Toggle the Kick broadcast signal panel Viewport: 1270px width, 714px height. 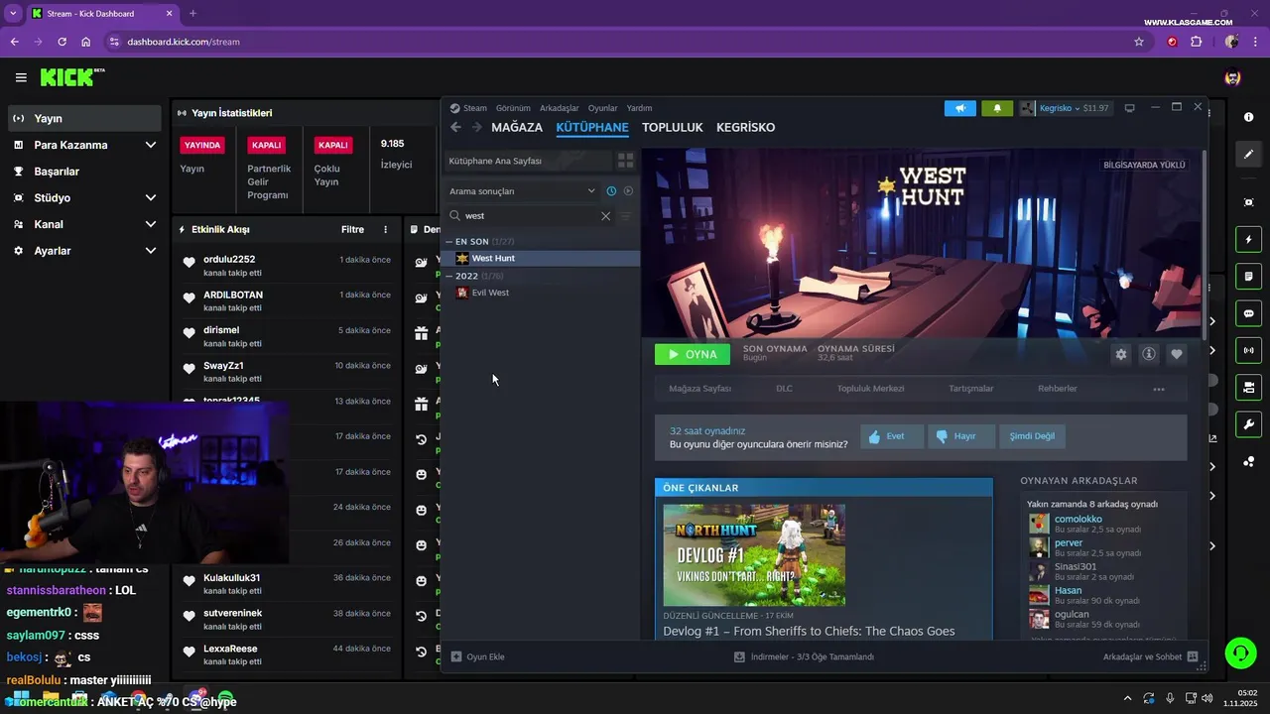[1248, 350]
